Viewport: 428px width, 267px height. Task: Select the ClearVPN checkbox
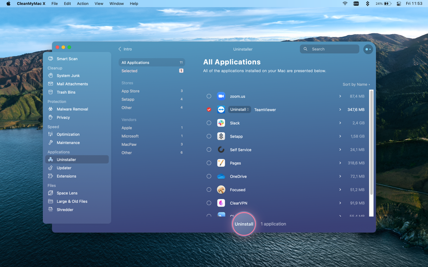(x=209, y=203)
